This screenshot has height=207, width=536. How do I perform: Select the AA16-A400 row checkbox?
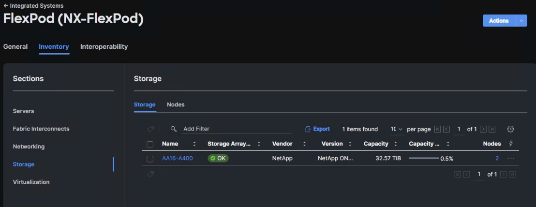tap(150, 159)
